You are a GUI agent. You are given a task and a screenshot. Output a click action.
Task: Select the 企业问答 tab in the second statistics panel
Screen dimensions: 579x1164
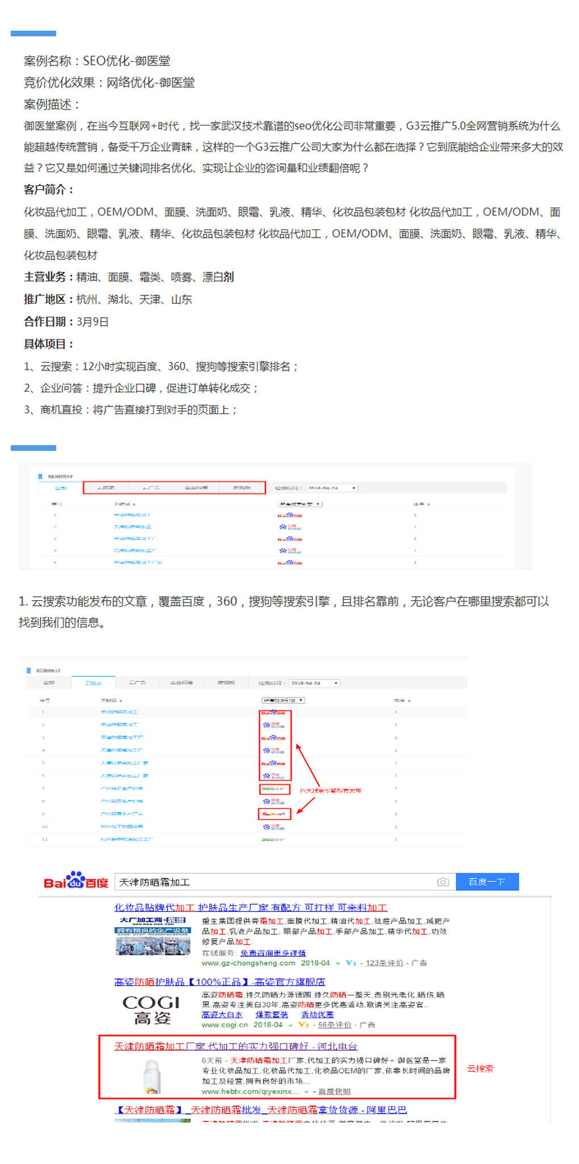(182, 683)
